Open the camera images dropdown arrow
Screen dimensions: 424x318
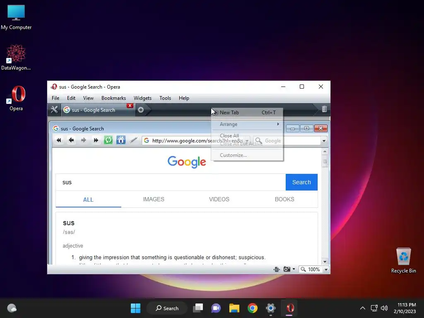pyautogui.click(x=294, y=269)
